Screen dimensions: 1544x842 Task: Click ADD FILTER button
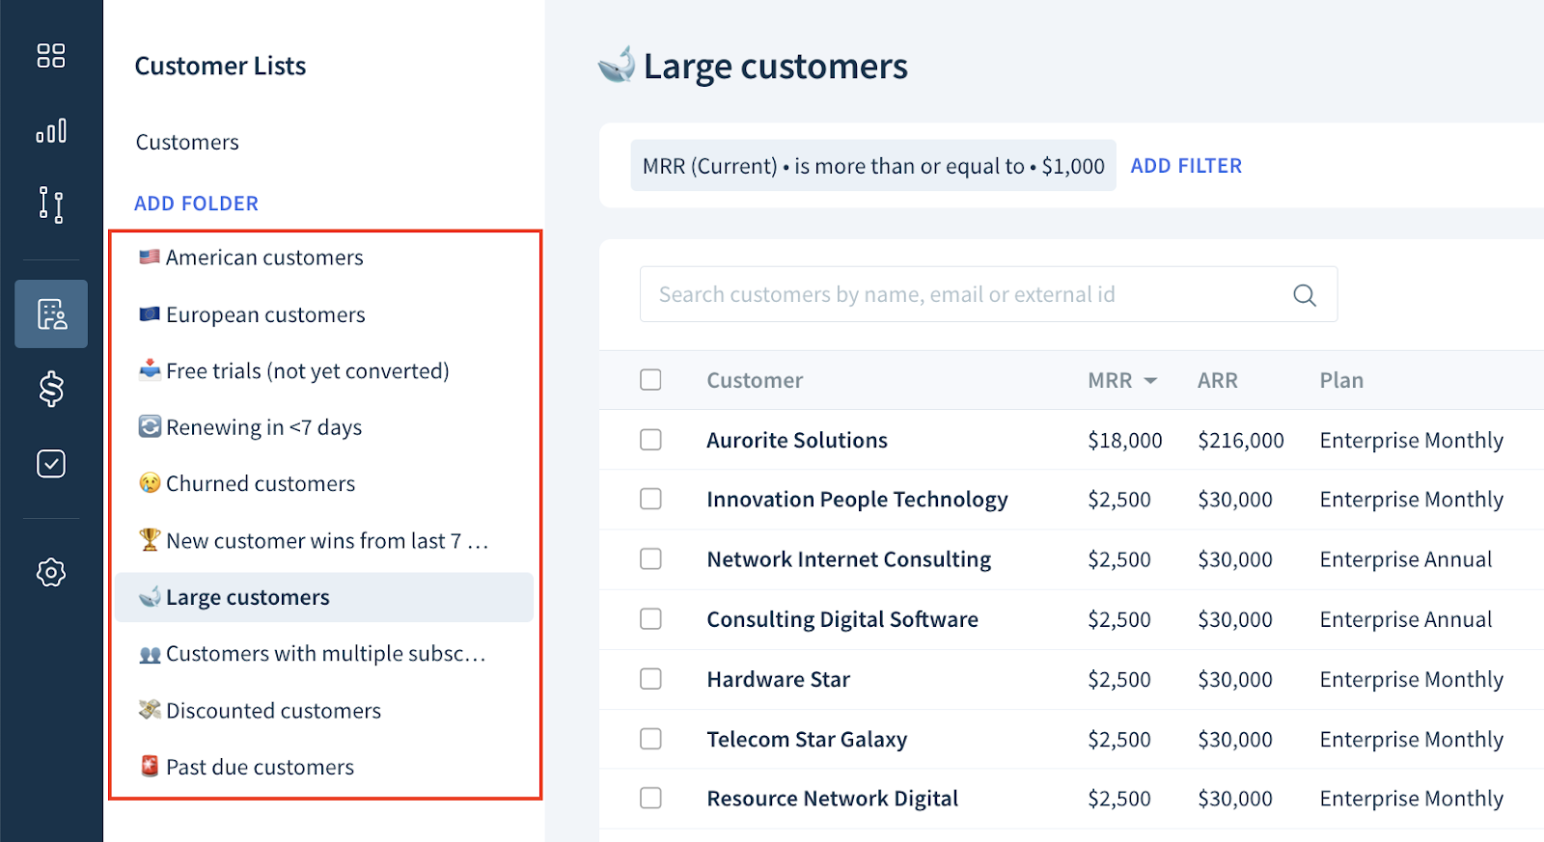[1186, 166]
